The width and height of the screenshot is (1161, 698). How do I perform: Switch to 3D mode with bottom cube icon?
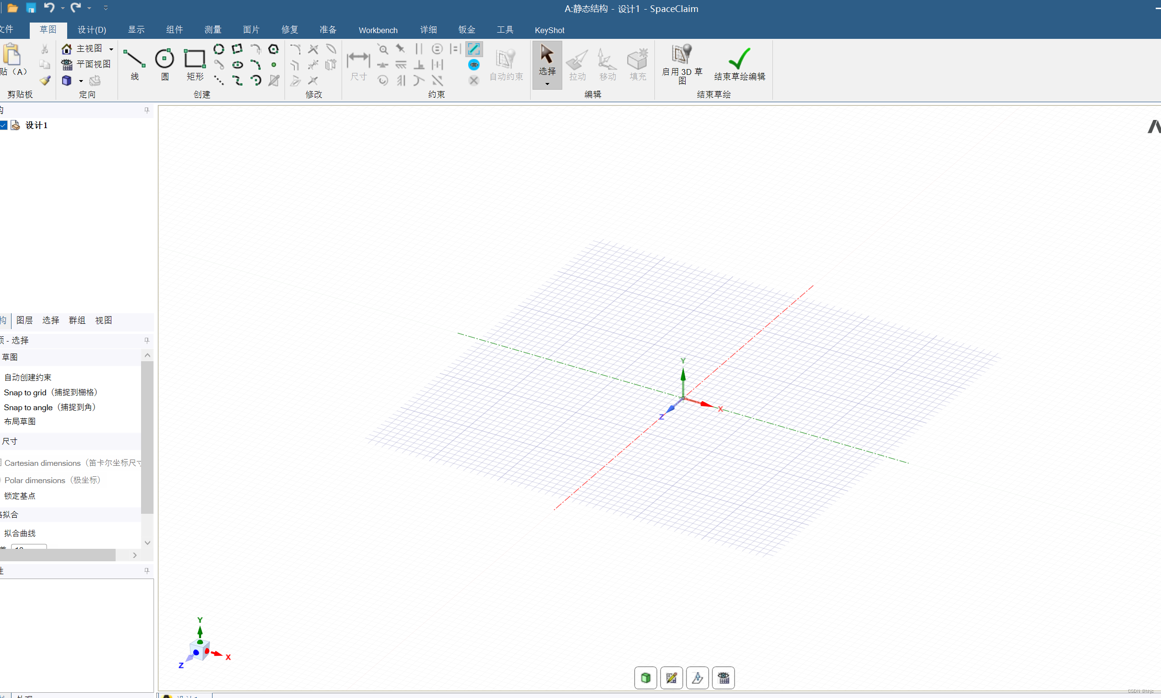coord(646,677)
